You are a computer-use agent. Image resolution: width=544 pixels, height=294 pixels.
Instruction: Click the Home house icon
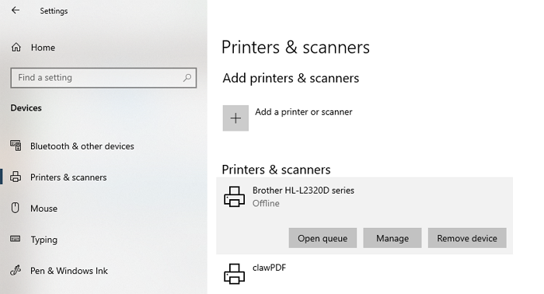(x=16, y=47)
